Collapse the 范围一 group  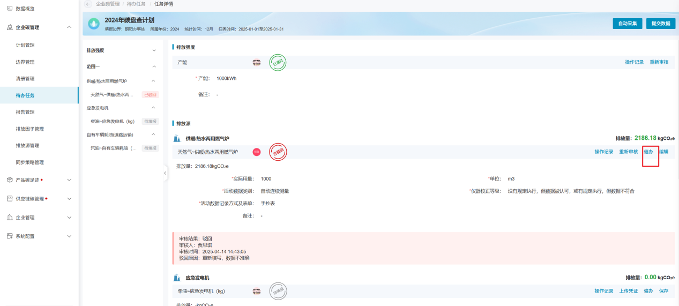(154, 66)
